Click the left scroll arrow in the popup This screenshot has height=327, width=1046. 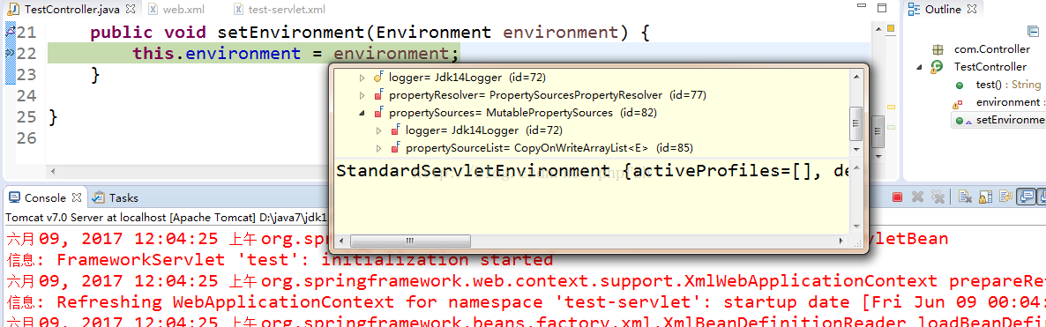coord(341,241)
